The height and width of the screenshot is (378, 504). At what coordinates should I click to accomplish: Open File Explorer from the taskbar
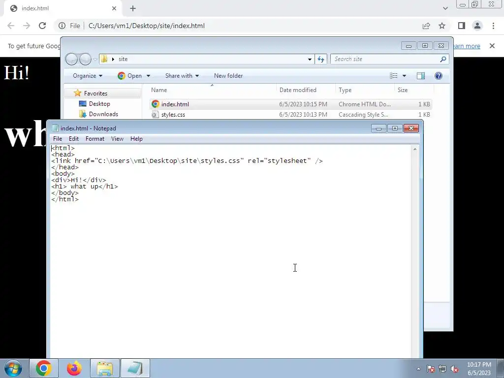105,368
